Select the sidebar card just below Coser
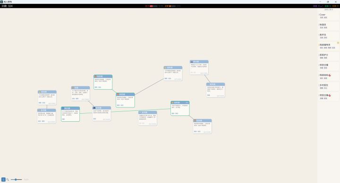 [x=328, y=26]
